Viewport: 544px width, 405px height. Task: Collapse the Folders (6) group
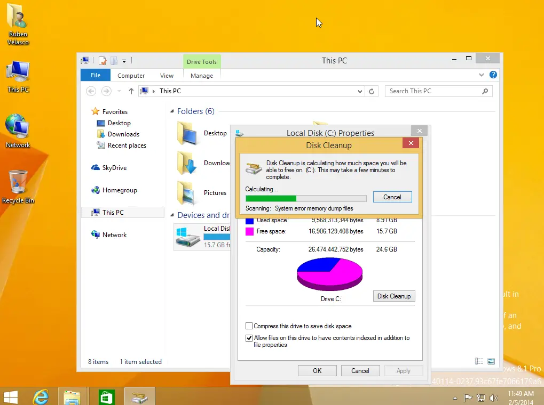click(x=172, y=111)
